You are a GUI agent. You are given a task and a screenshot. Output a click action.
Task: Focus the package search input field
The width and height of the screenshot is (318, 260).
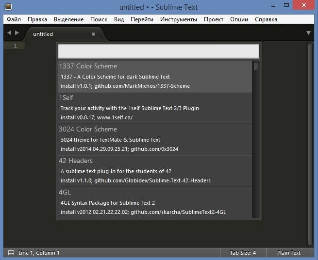pyautogui.click(x=159, y=51)
